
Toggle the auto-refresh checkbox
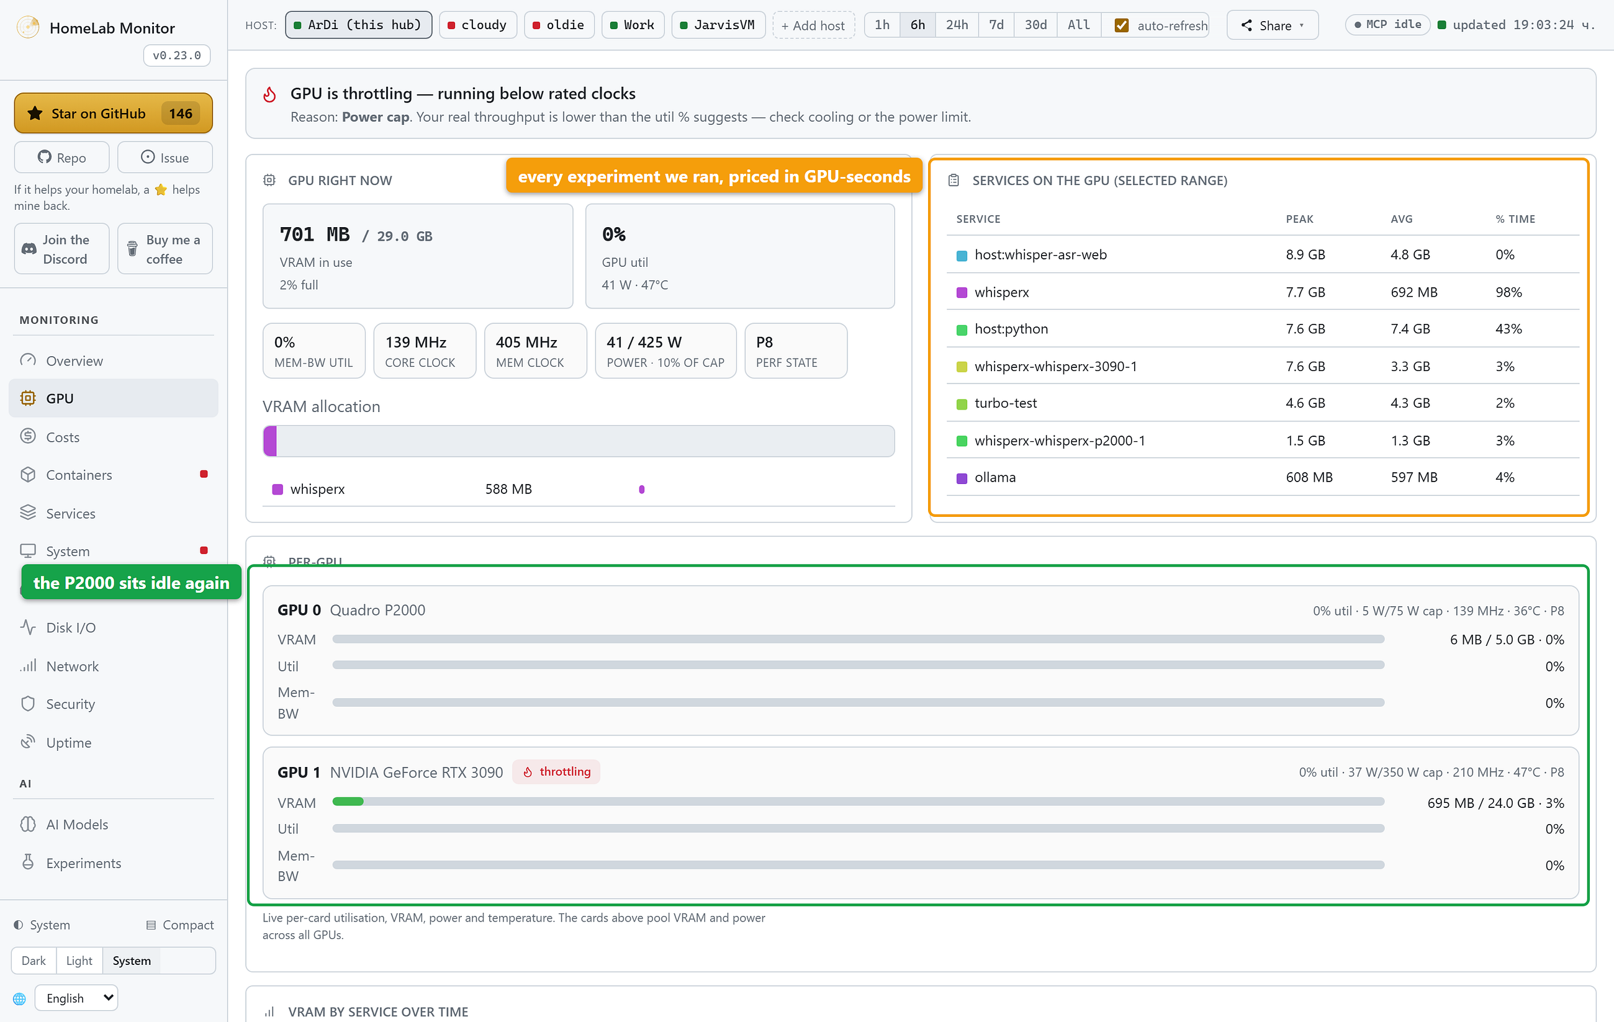[x=1121, y=25]
